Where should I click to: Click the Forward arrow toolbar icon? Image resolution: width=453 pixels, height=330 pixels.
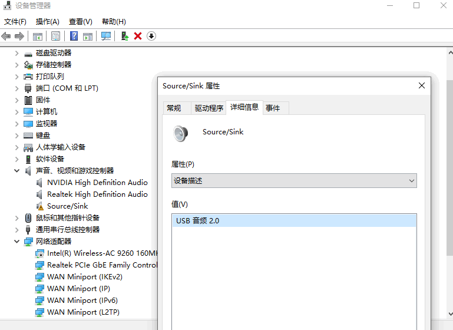pos(19,36)
